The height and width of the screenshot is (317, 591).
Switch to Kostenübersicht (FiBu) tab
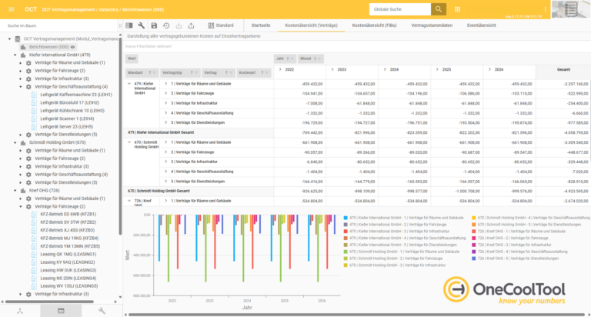pos(374,25)
